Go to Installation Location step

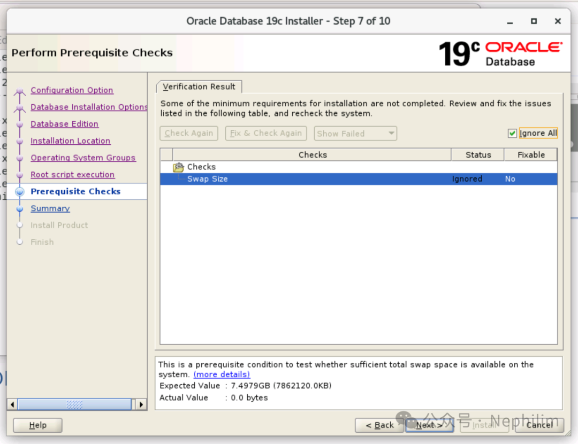(x=71, y=141)
